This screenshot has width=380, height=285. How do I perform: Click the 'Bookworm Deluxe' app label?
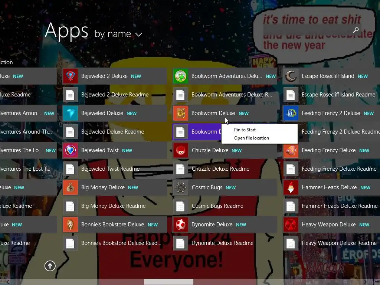pos(213,113)
